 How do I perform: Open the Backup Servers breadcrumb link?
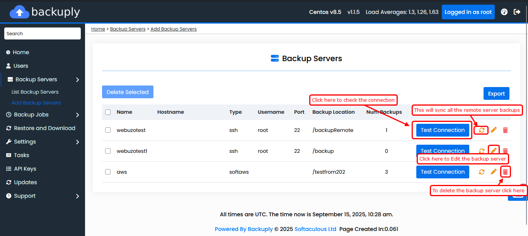[x=128, y=29]
